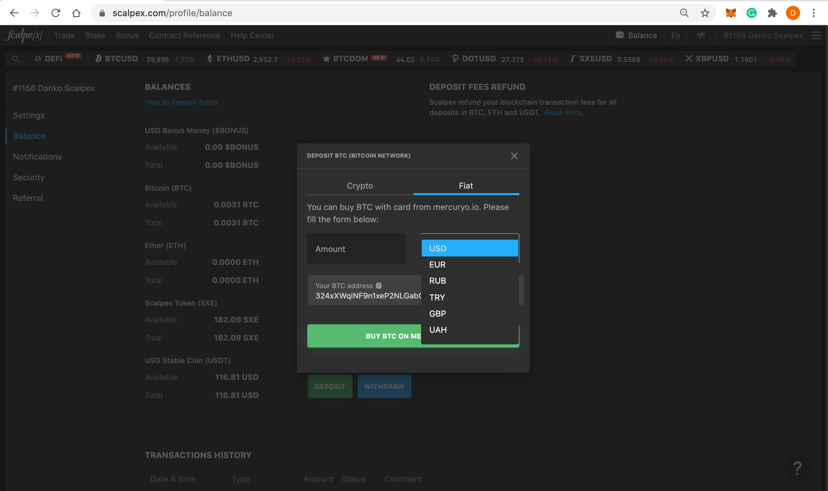Select UAH in the currency dropdown

tap(470, 329)
